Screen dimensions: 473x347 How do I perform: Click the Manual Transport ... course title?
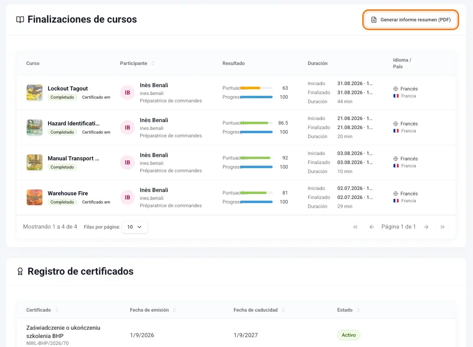(73, 158)
